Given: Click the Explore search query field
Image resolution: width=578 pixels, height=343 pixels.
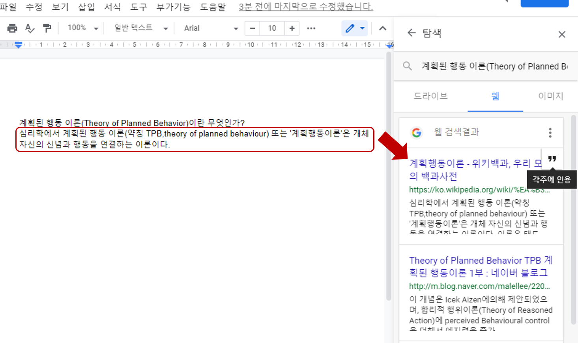Looking at the screenshot, I should (x=494, y=66).
